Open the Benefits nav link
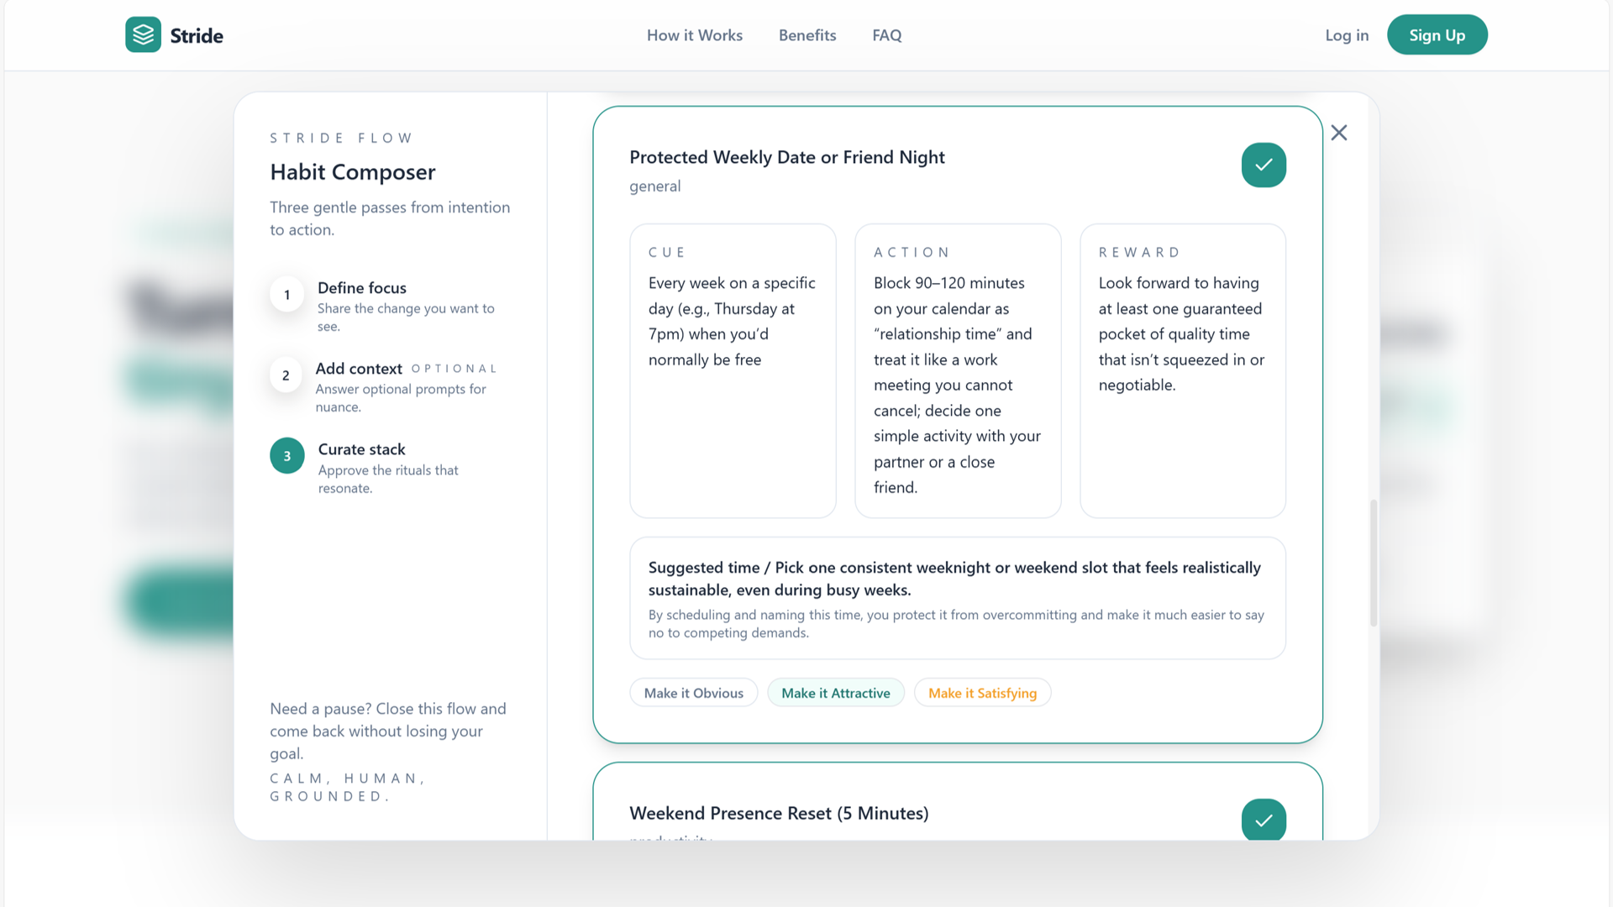The width and height of the screenshot is (1613, 907). point(806,35)
